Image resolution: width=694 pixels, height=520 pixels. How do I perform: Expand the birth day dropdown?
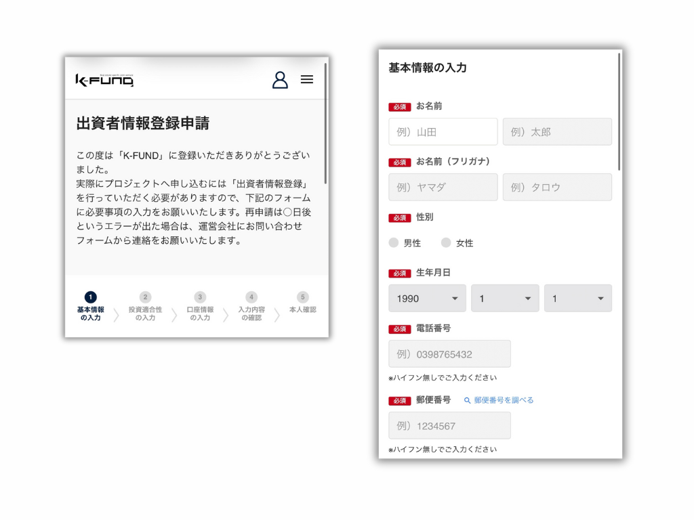(x=577, y=299)
